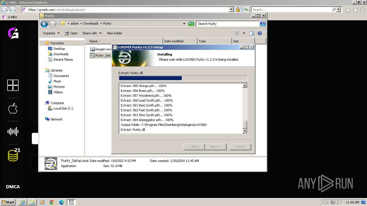Open Downloads in Favorites
367x206 pixels.
(61, 54)
